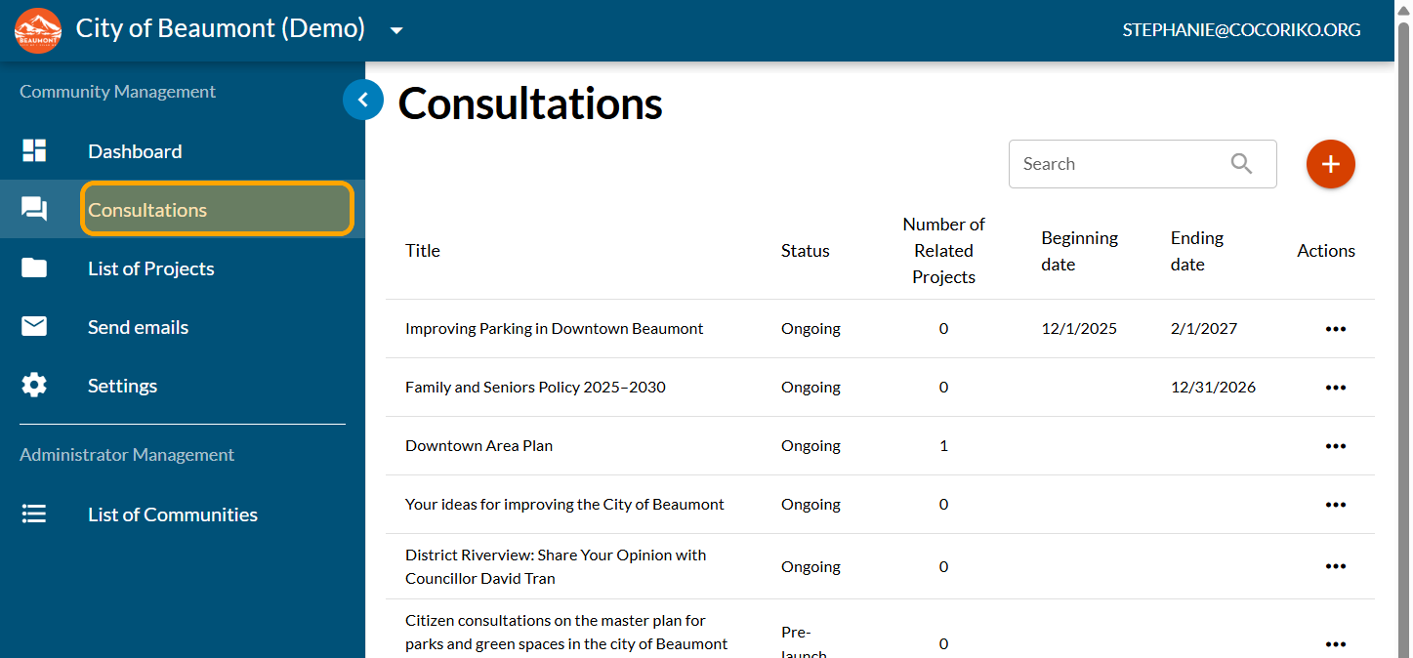Click the magnifying glass search icon
The height and width of the screenshot is (658, 1413).
[1241, 164]
